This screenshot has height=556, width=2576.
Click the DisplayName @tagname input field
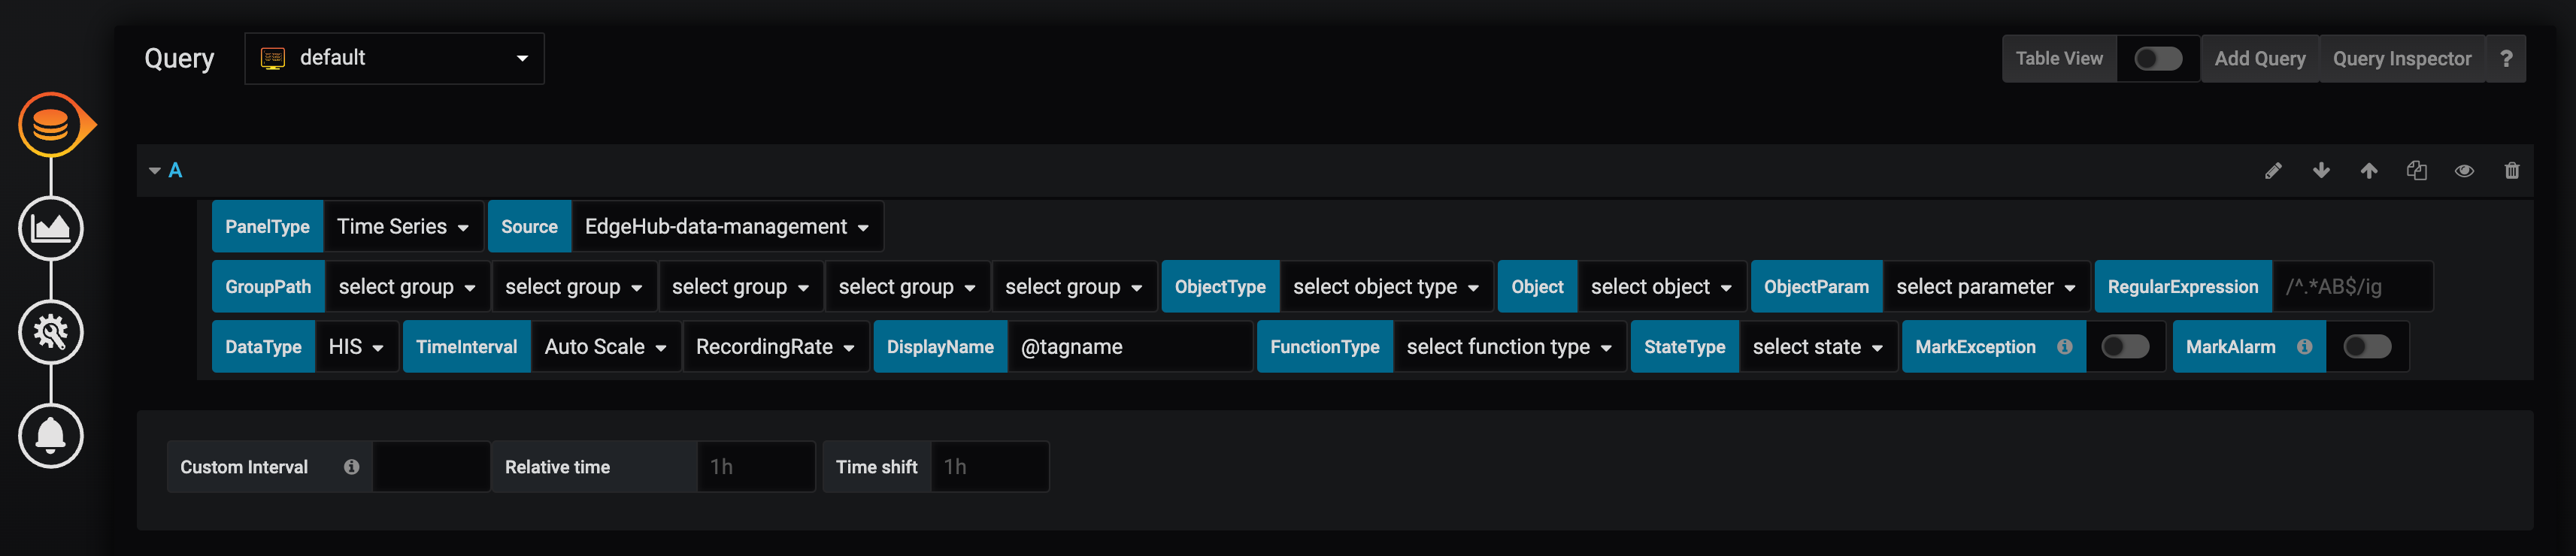[x=1128, y=347]
